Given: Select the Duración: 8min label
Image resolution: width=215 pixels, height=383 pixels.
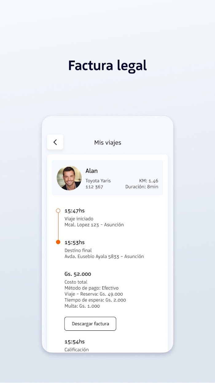Looking at the screenshot, I should (142, 187).
